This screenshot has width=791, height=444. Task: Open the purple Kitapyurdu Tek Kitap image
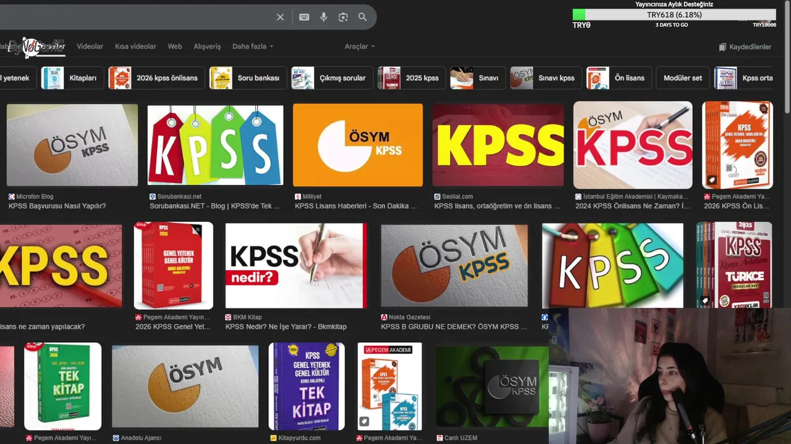[x=307, y=387]
